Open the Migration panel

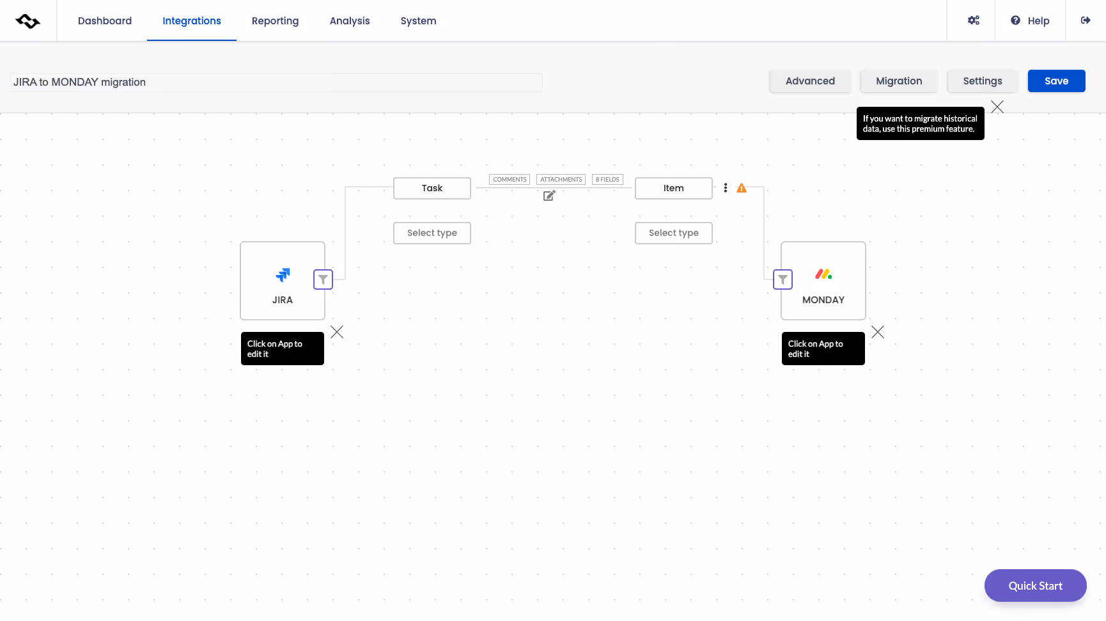pos(898,81)
